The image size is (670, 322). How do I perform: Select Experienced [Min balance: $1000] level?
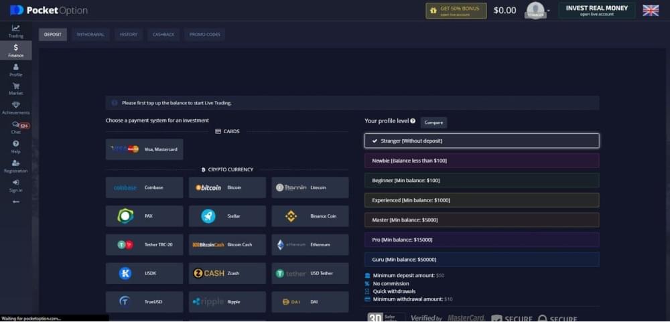coord(482,200)
